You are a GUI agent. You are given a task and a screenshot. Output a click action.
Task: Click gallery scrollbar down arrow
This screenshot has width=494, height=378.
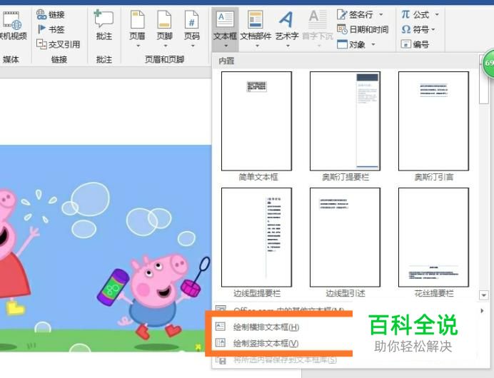click(x=483, y=295)
